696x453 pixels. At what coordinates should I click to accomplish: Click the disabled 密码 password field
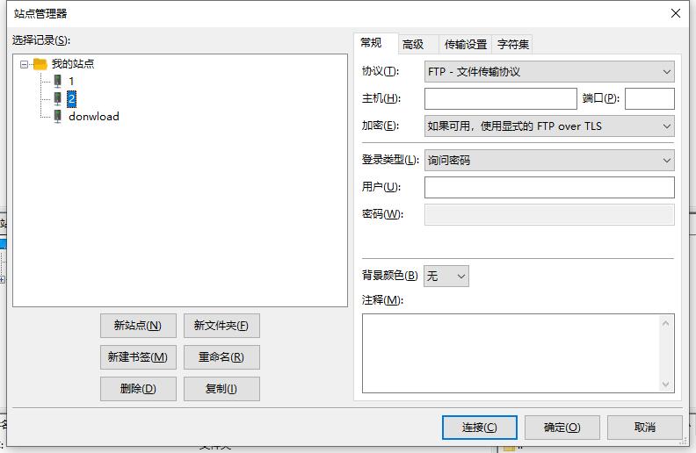click(549, 214)
